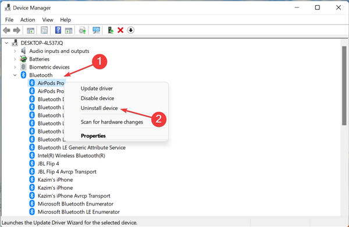The width and height of the screenshot is (349, 227).
Task: Expand Audio inputs and outputs category
Action: (15, 51)
